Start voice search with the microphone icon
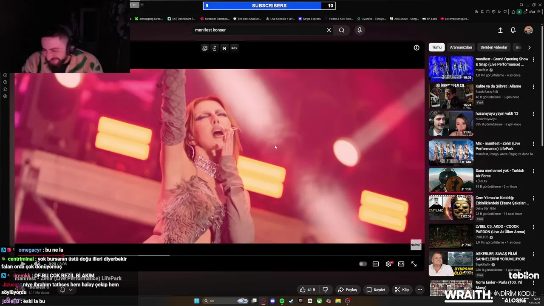Screen dimensions: 544x306 360,30
